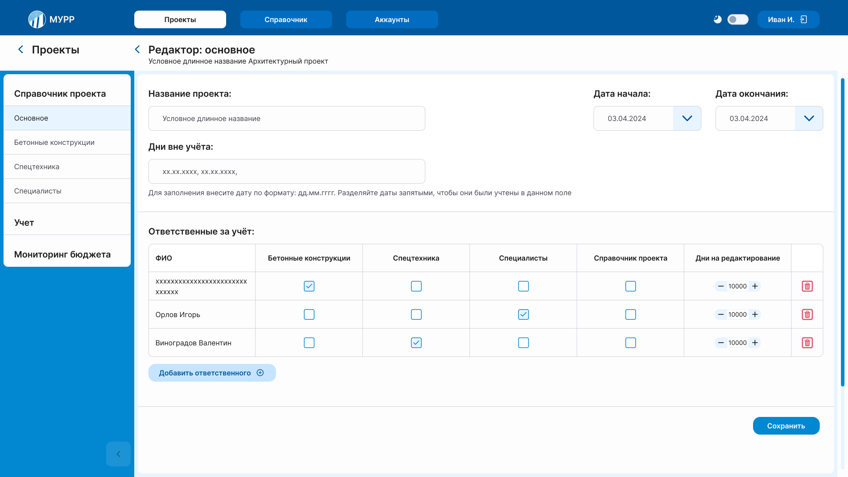Check Справочник проекта box in first row
The width and height of the screenshot is (848, 477).
(x=630, y=286)
